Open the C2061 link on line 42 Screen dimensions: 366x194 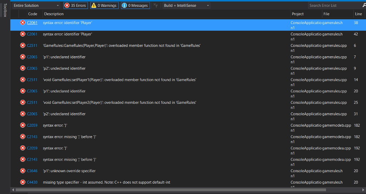click(x=32, y=34)
